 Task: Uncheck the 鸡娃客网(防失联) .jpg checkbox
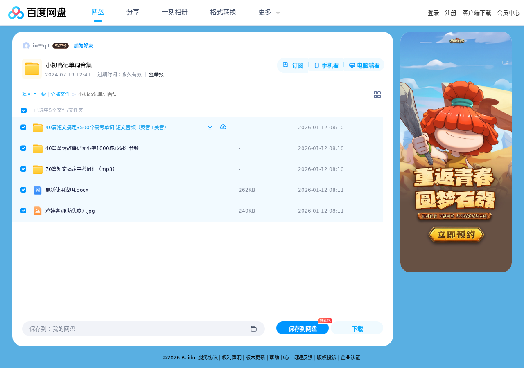click(x=23, y=211)
